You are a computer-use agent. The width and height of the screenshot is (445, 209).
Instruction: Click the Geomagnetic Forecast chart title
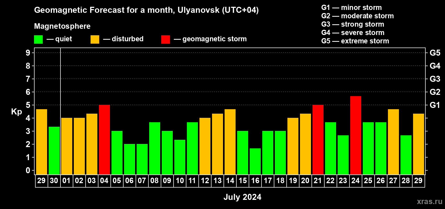click(x=146, y=10)
